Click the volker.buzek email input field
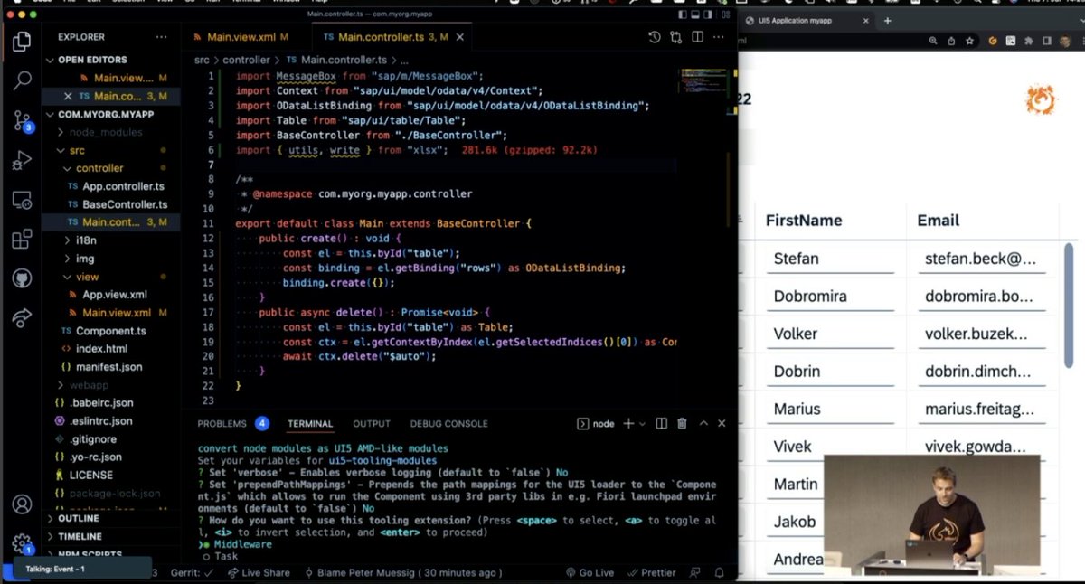 coord(981,334)
